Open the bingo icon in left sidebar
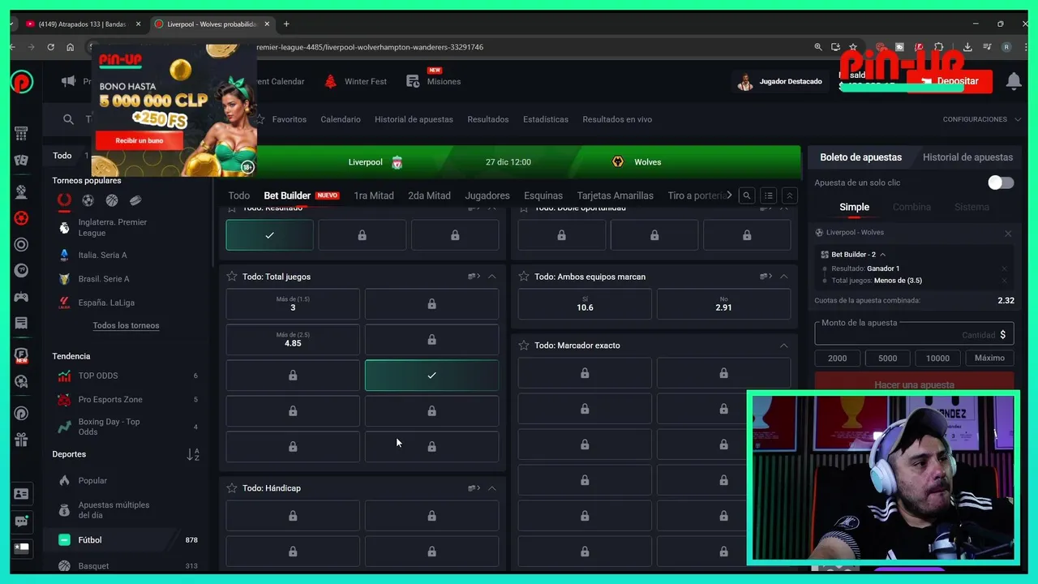The width and height of the screenshot is (1038, 584). click(21, 134)
